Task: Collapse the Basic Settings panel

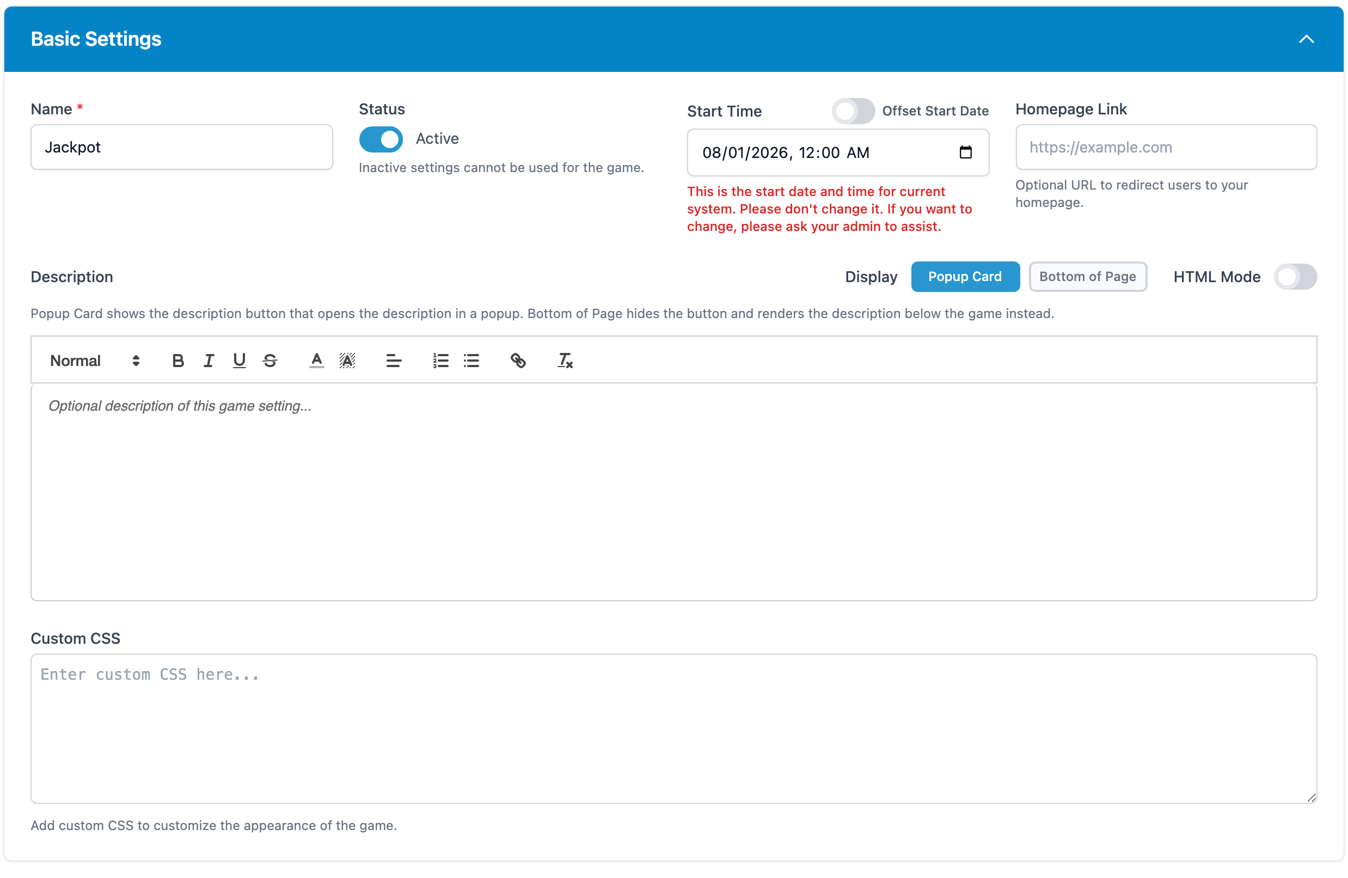Action: [1306, 39]
